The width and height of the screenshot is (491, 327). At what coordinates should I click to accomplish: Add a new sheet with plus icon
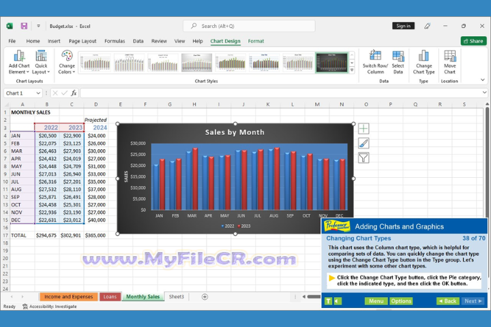[x=205, y=296]
